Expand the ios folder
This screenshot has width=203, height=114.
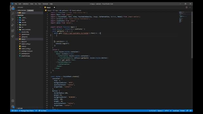pos(18,27)
